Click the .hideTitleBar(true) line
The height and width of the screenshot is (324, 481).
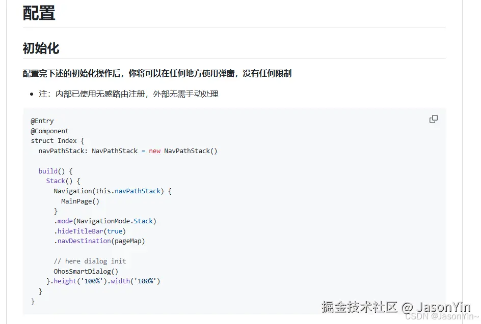point(90,231)
